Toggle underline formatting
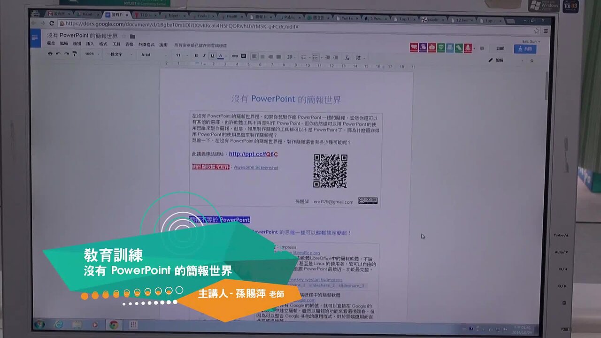601x338 pixels. pos(212,56)
